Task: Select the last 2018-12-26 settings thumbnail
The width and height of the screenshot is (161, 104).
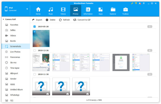Action: pos(141,62)
